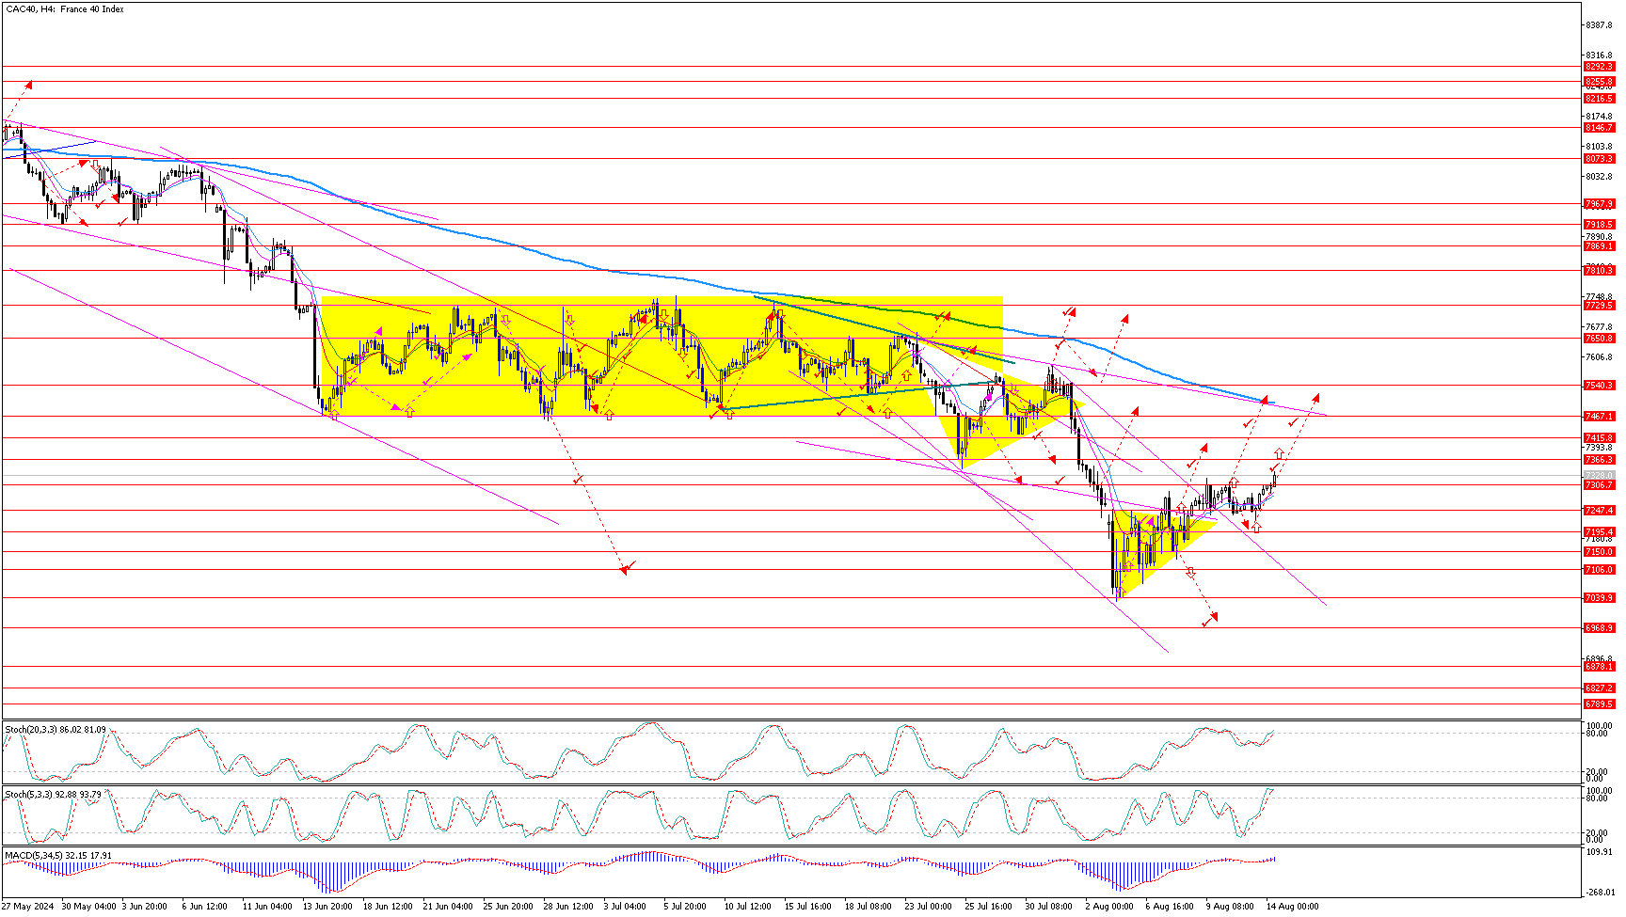Click the '3 Jun 20:00' time axis label
This screenshot has height=917, width=1626.
point(145,907)
